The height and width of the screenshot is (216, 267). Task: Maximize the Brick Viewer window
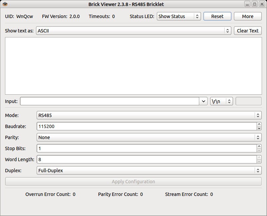click(x=255, y=4)
